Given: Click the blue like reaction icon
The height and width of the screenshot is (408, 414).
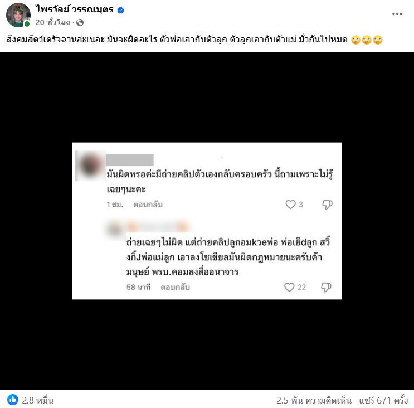Looking at the screenshot, I should click(x=13, y=400).
